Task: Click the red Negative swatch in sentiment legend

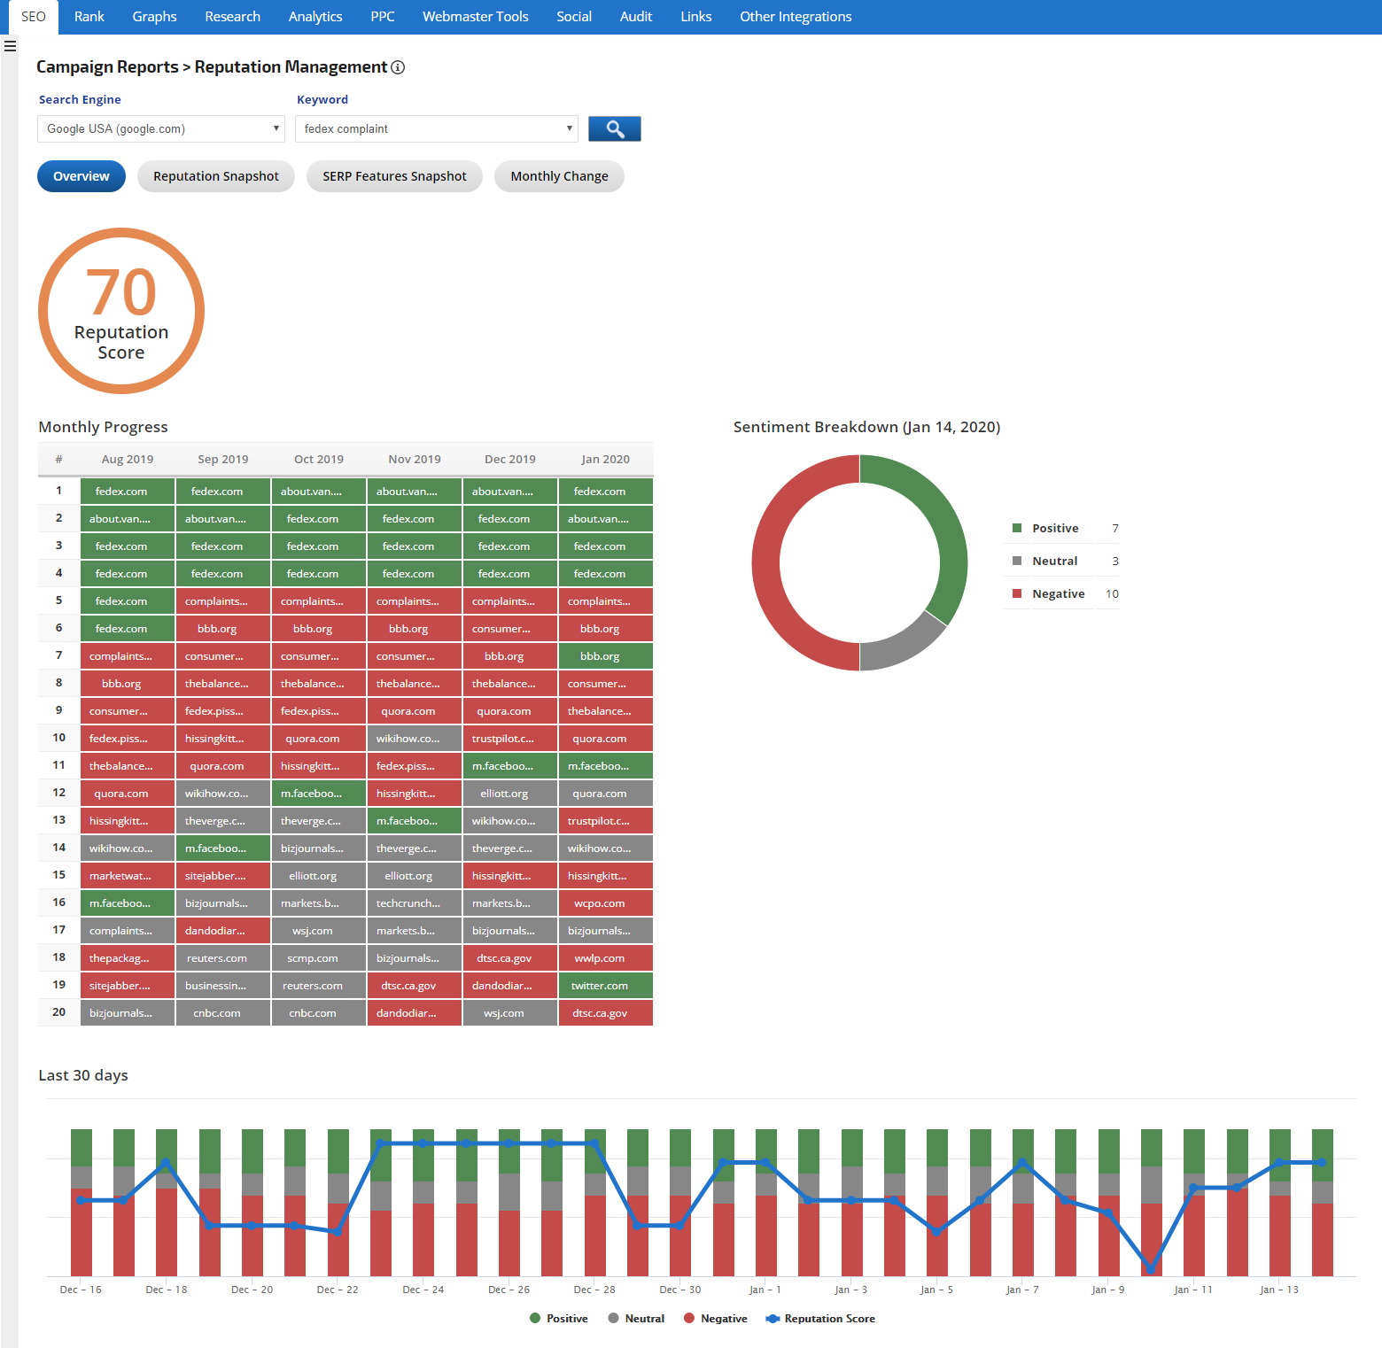Action: point(1017,593)
